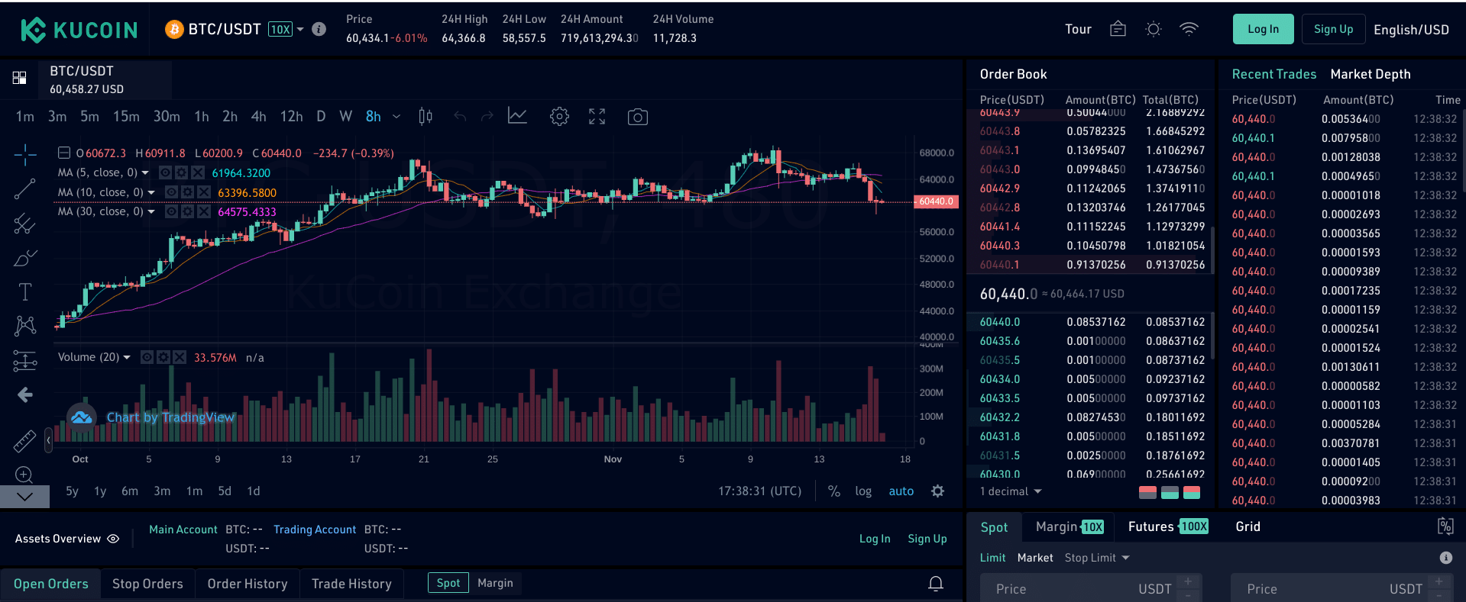Select the ruler measure tool
Image resolution: width=1466 pixels, height=602 pixels.
click(x=25, y=440)
